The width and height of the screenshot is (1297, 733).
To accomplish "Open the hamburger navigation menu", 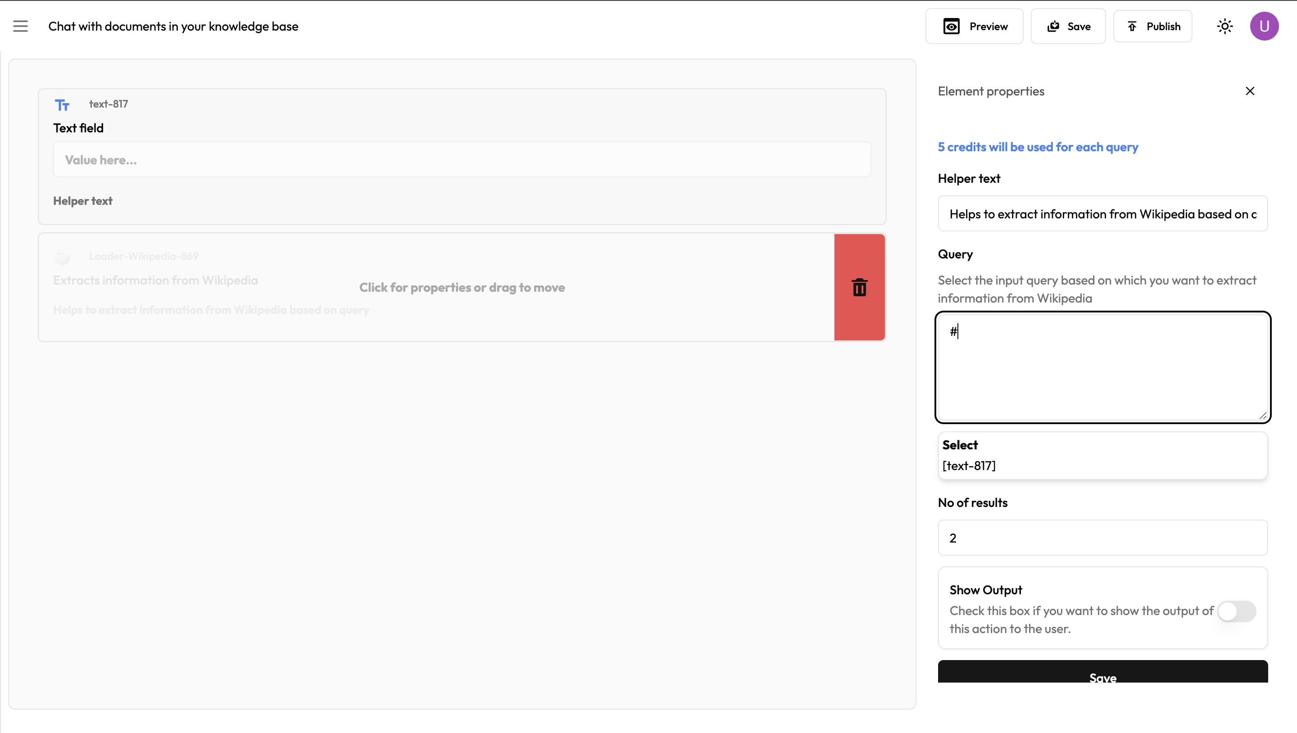I will tap(21, 26).
